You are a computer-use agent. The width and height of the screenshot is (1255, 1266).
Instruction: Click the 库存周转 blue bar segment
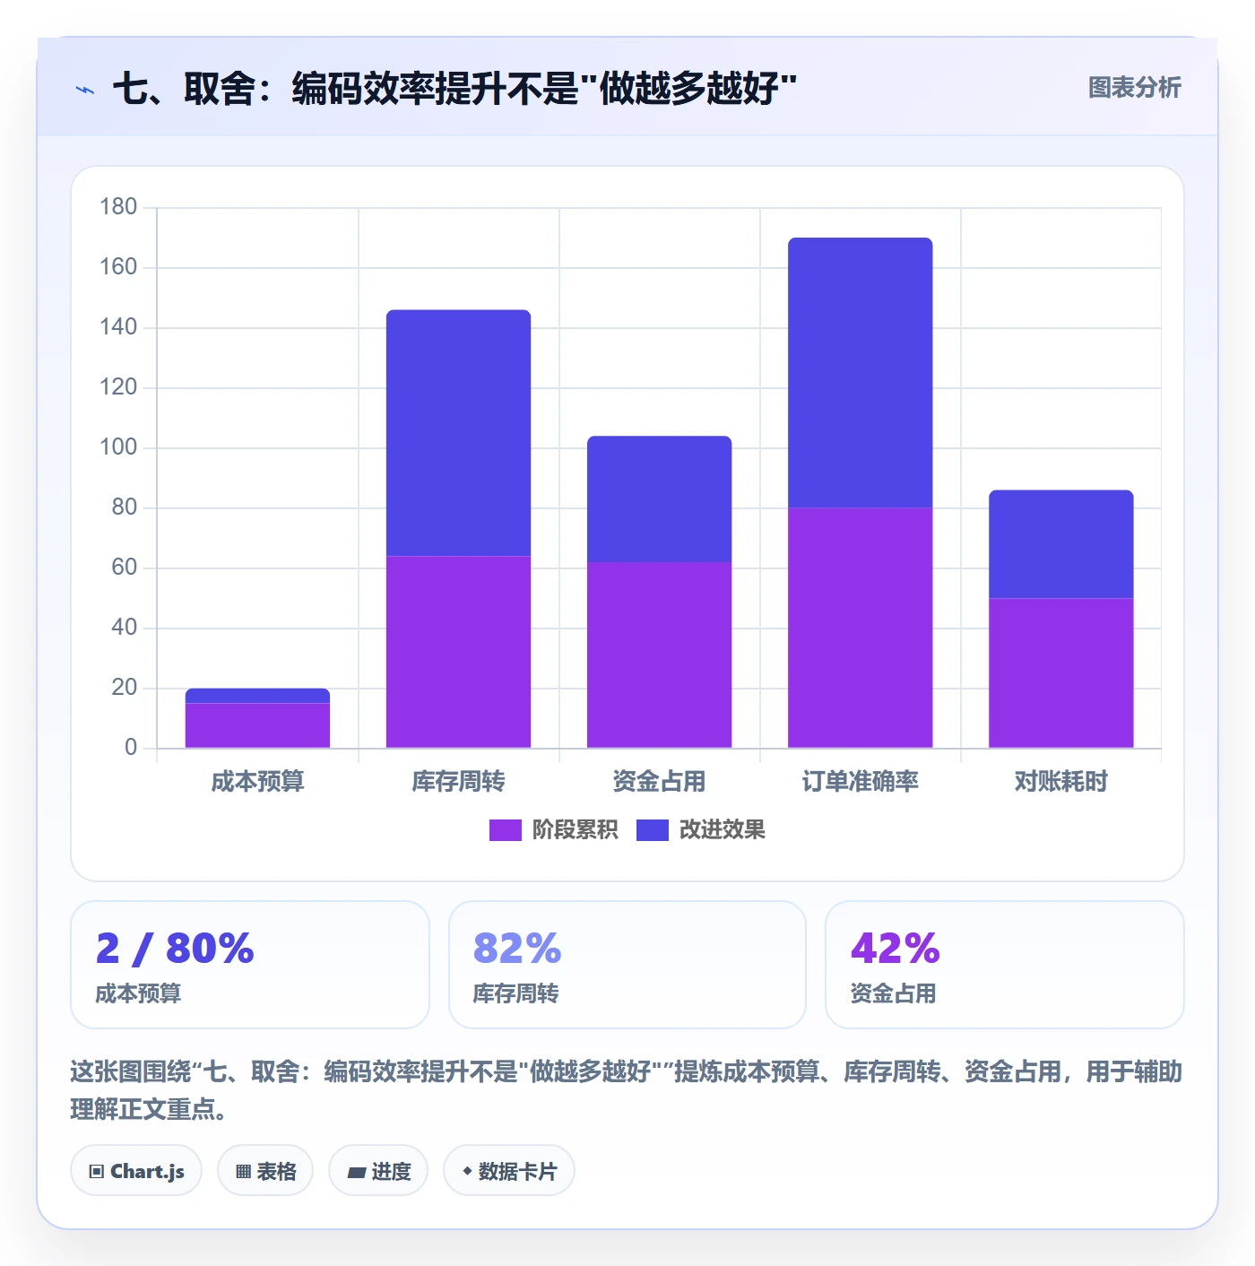(458, 433)
